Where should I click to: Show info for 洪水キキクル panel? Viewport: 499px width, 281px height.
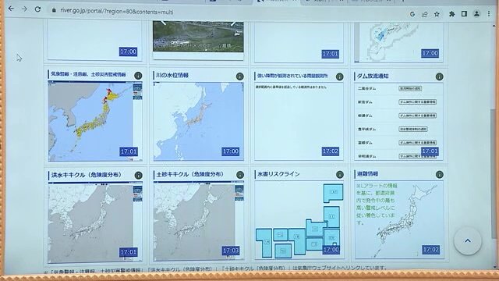coord(138,175)
